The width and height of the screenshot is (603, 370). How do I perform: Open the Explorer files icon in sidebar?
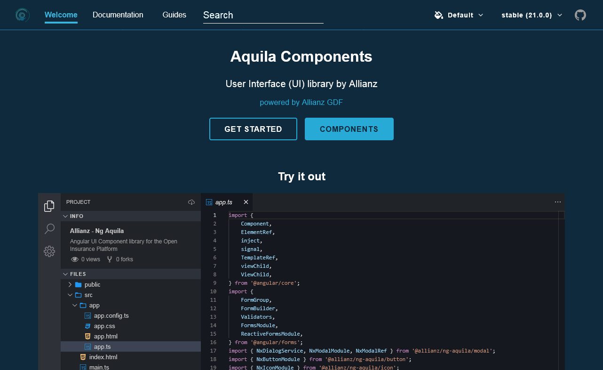(x=49, y=206)
